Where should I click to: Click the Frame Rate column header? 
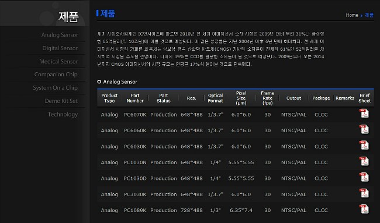pos(268,98)
